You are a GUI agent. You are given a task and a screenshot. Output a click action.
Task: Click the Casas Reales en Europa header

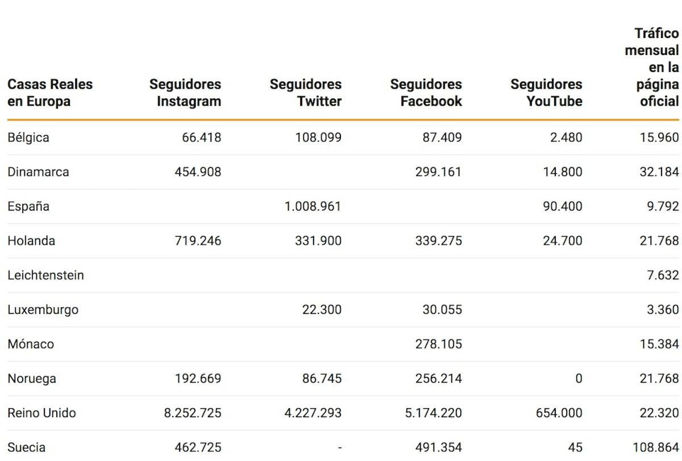pos(50,93)
